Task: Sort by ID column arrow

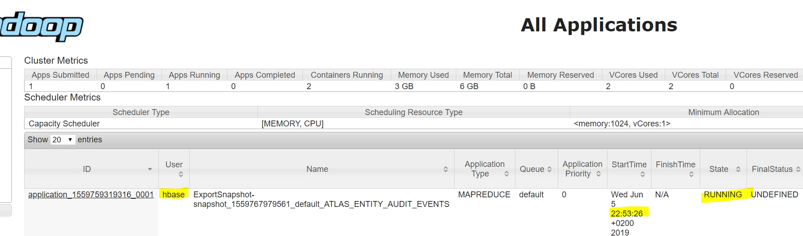Action: tap(150, 169)
